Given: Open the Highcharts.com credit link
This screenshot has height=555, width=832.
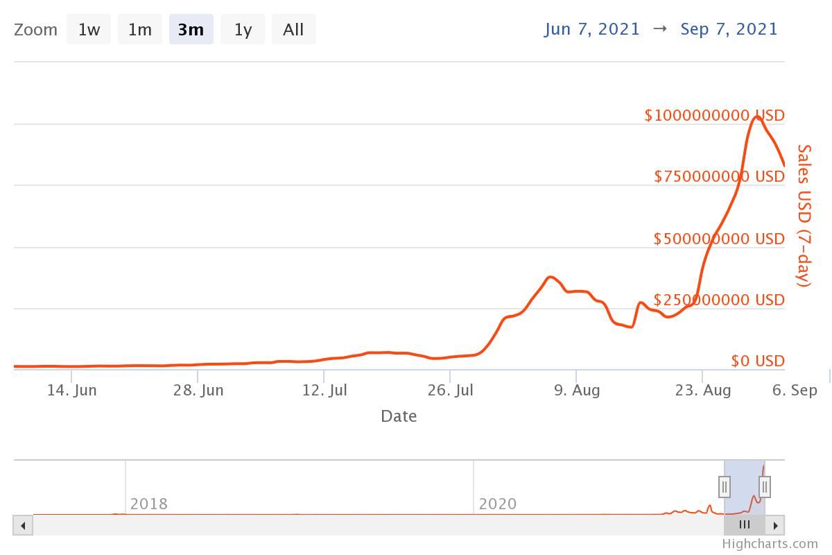Looking at the screenshot, I should 770,544.
